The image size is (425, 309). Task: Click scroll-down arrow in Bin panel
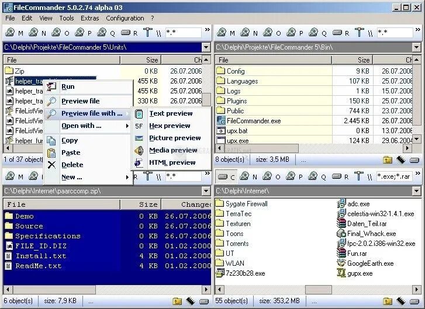click(417, 139)
